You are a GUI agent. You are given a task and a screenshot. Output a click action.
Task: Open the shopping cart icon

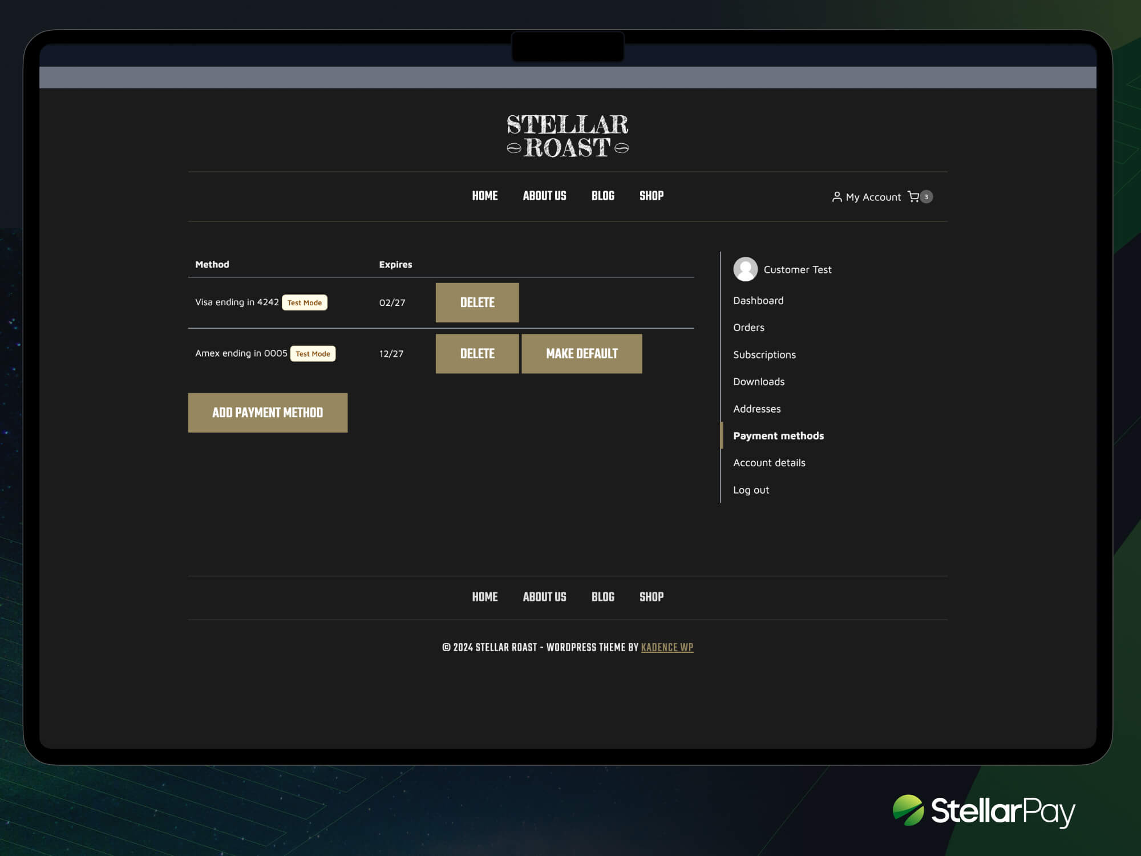tap(913, 196)
